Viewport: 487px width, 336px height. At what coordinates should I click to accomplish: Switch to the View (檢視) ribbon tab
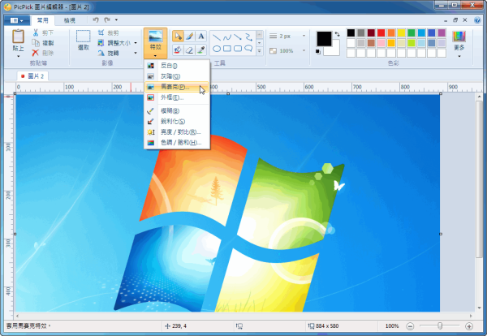[70, 20]
